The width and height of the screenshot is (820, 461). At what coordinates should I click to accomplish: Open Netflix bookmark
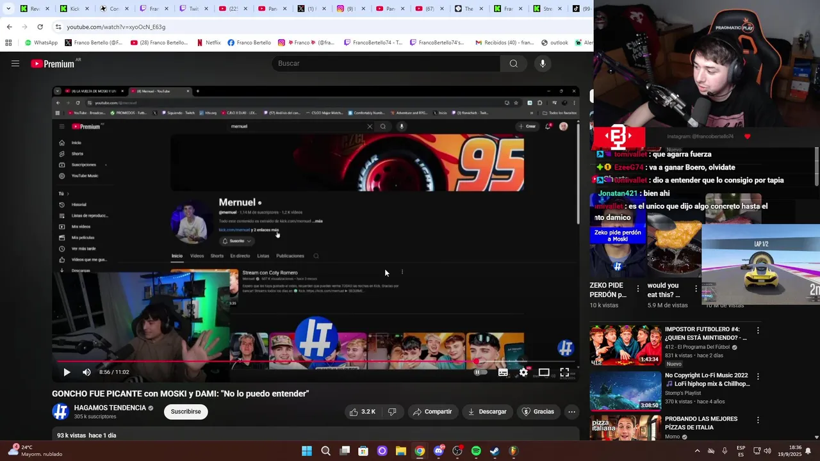coord(208,43)
